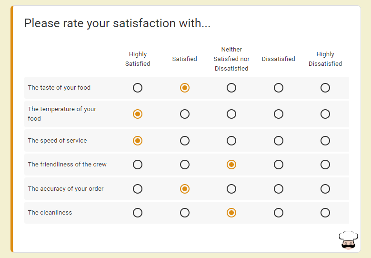Choose Highly Dissatisfied for food temperature
This screenshot has width=371, height=258.
tap(325, 114)
